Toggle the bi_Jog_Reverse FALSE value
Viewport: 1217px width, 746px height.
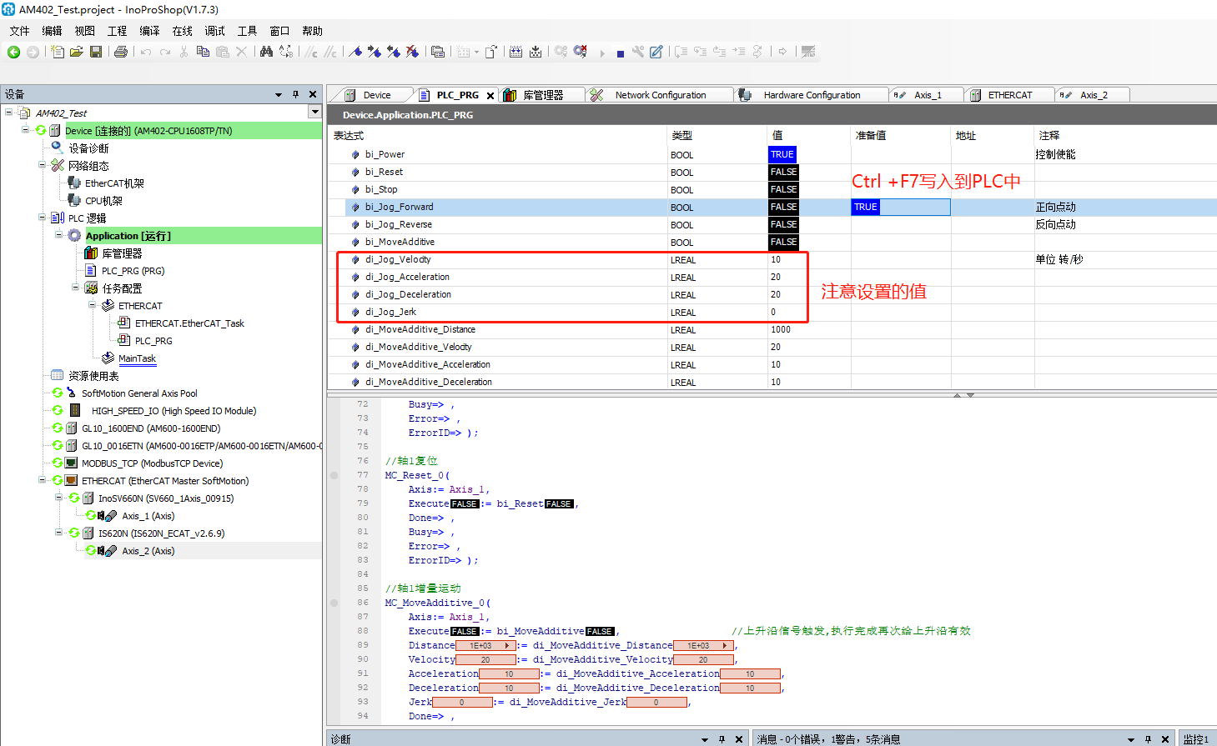(x=783, y=224)
